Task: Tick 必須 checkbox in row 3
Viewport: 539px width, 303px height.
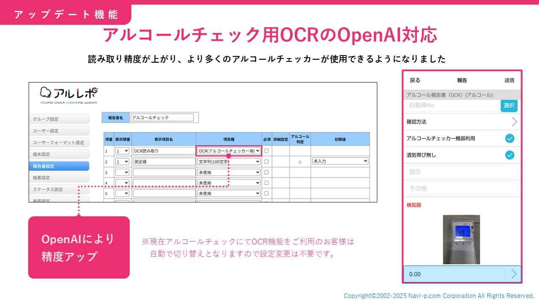Action: tap(267, 172)
